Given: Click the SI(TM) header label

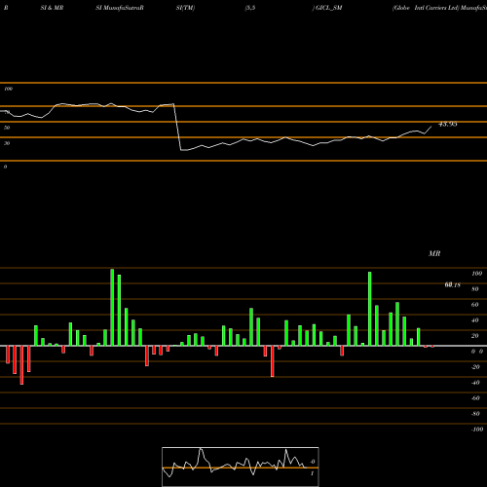Looking at the screenshot, I should pos(185,8).
